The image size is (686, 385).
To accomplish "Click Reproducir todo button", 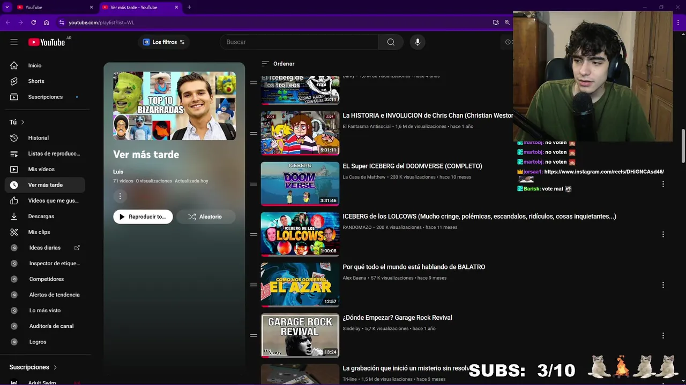I will [x=143, y=217].
